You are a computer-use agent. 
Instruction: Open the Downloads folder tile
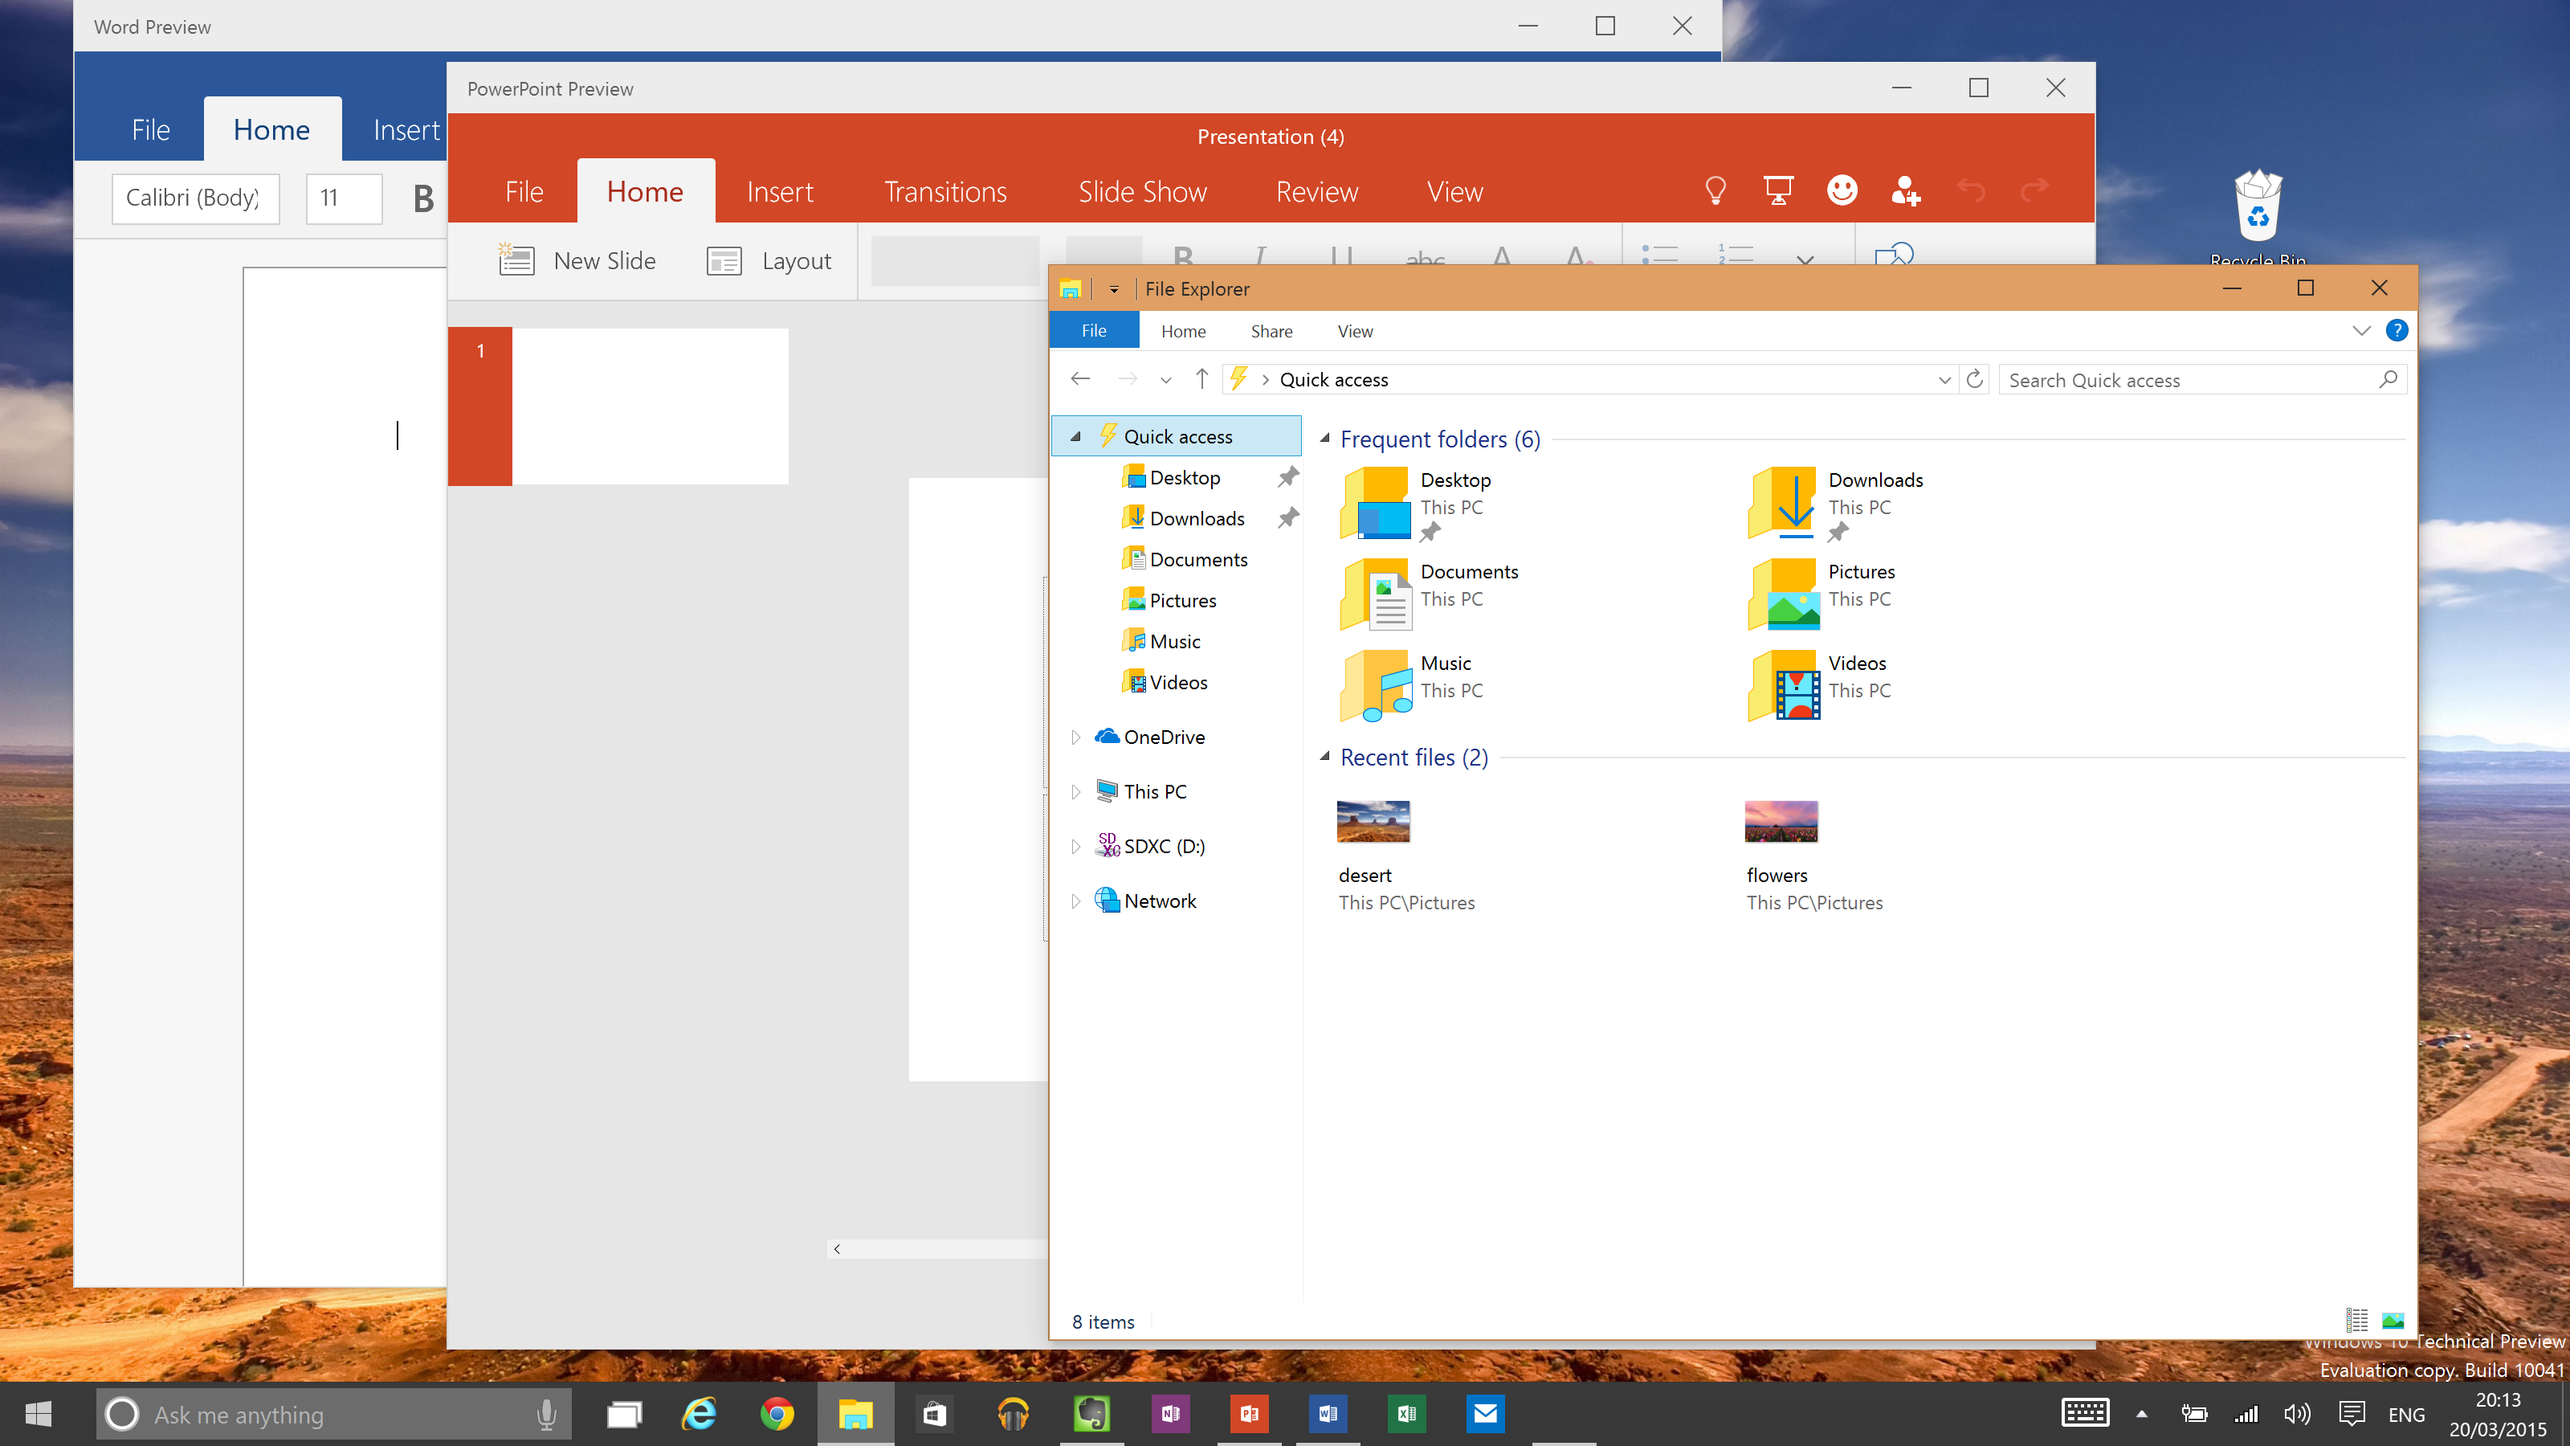(x=1838, y=504)
